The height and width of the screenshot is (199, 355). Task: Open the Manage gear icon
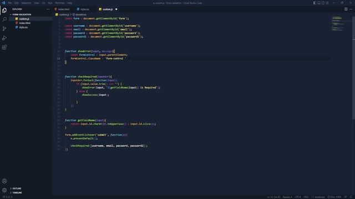(x=4, y=190)
